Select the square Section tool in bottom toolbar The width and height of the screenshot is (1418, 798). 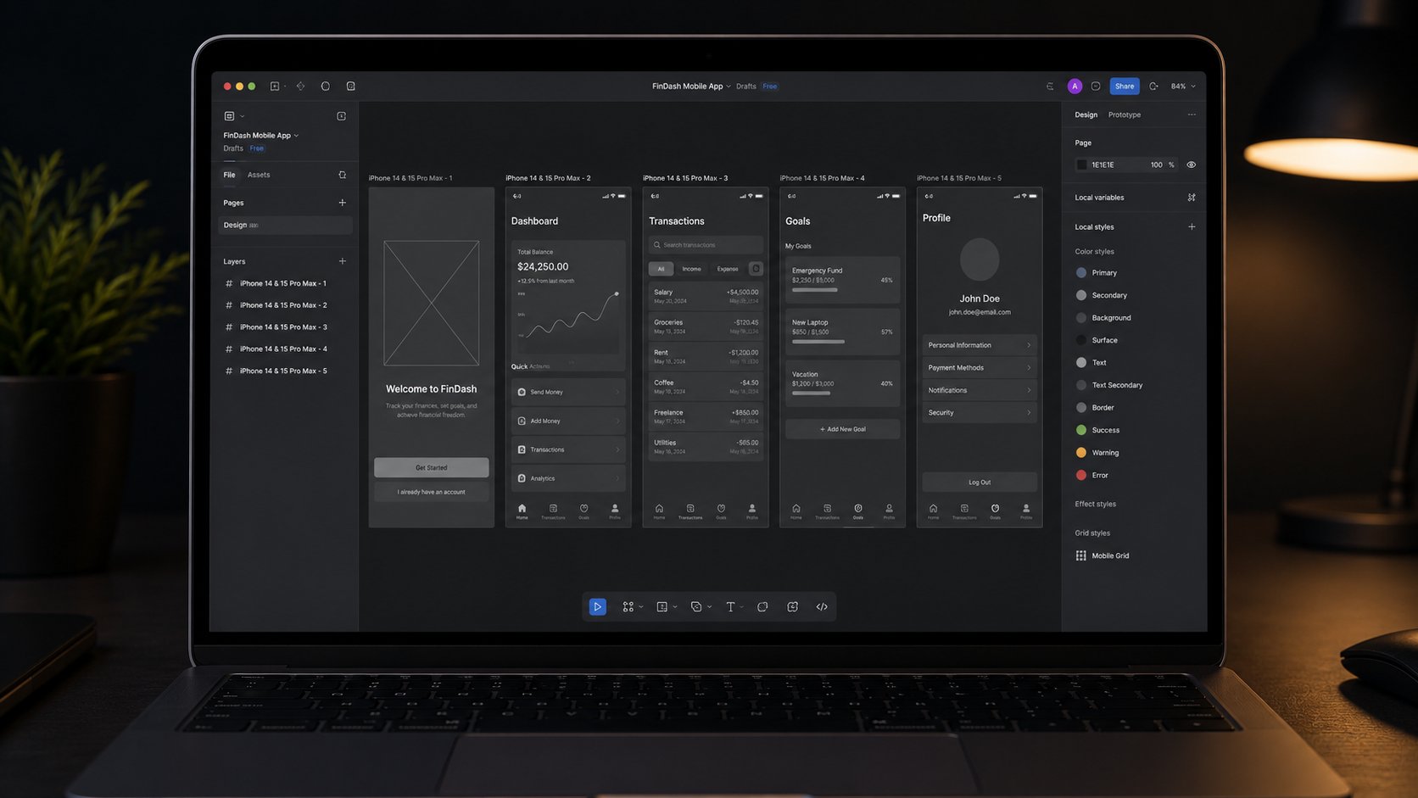(662, 607)
